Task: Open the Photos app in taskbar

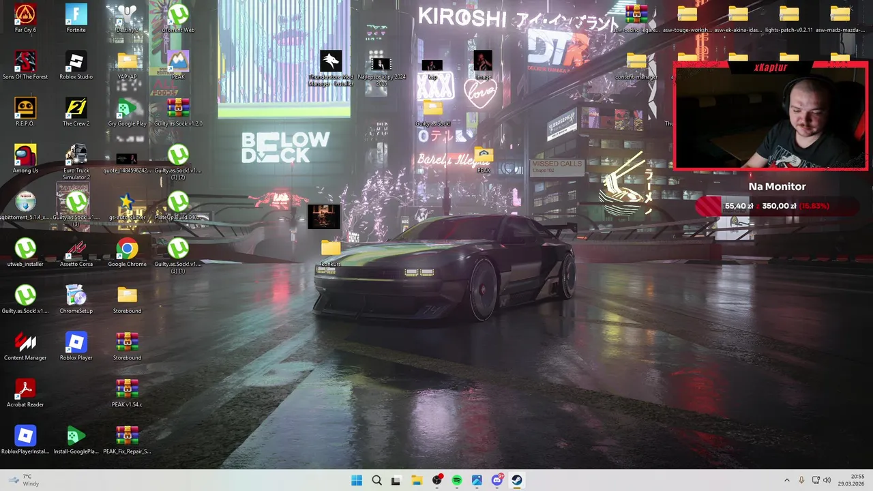Action: point(477,480)
